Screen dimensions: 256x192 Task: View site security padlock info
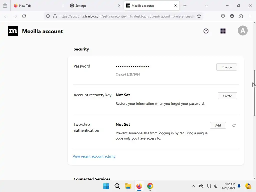tap(55, 16)
